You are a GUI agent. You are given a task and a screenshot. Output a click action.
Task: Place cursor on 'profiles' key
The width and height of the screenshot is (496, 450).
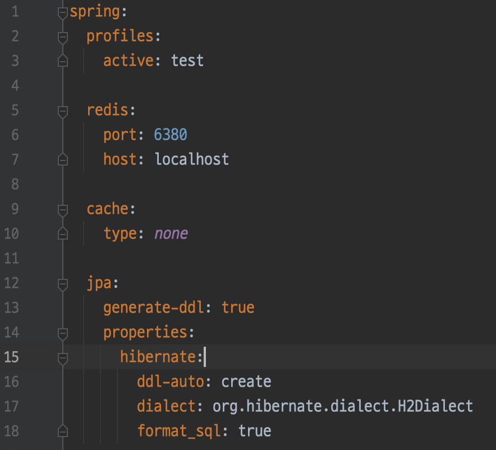coord(120,36)
